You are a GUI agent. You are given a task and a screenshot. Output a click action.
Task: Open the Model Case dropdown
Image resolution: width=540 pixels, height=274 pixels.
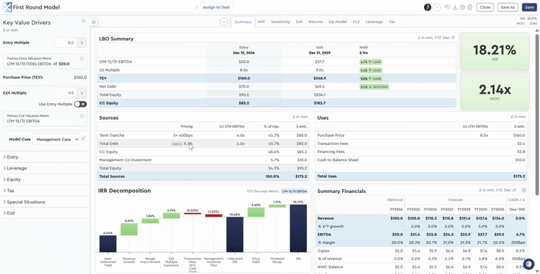(x=56, y=140)
